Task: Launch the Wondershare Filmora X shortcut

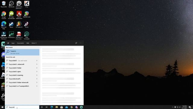Action: (4, 35)
